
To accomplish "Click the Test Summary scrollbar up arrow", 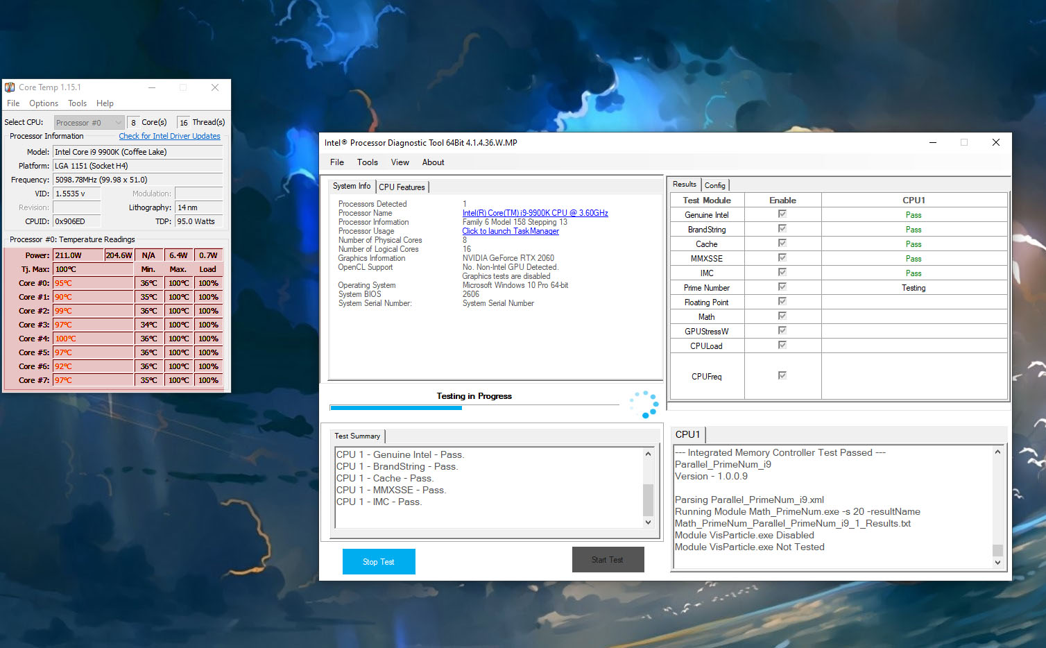I will [x=648, y=454].
